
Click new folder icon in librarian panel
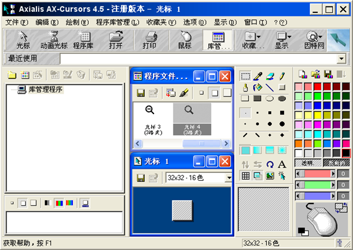(12, 75)
